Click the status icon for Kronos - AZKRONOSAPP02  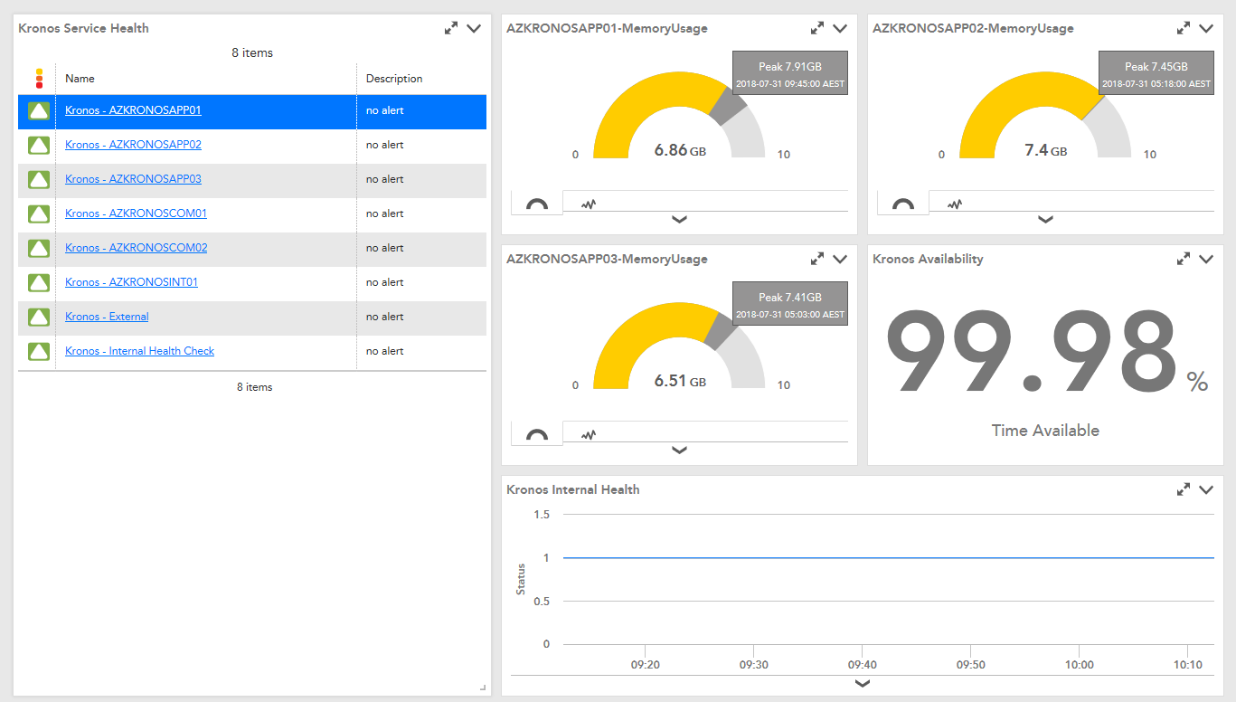pos(39,146)
